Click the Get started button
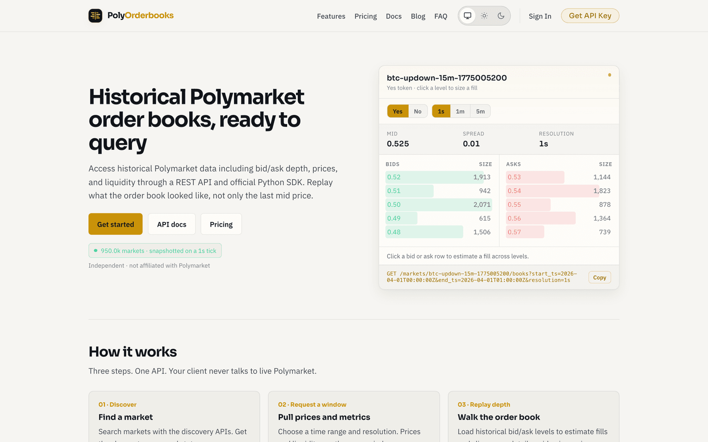The width and height of the screenshot is (708, 442). [x=115, y=224]
